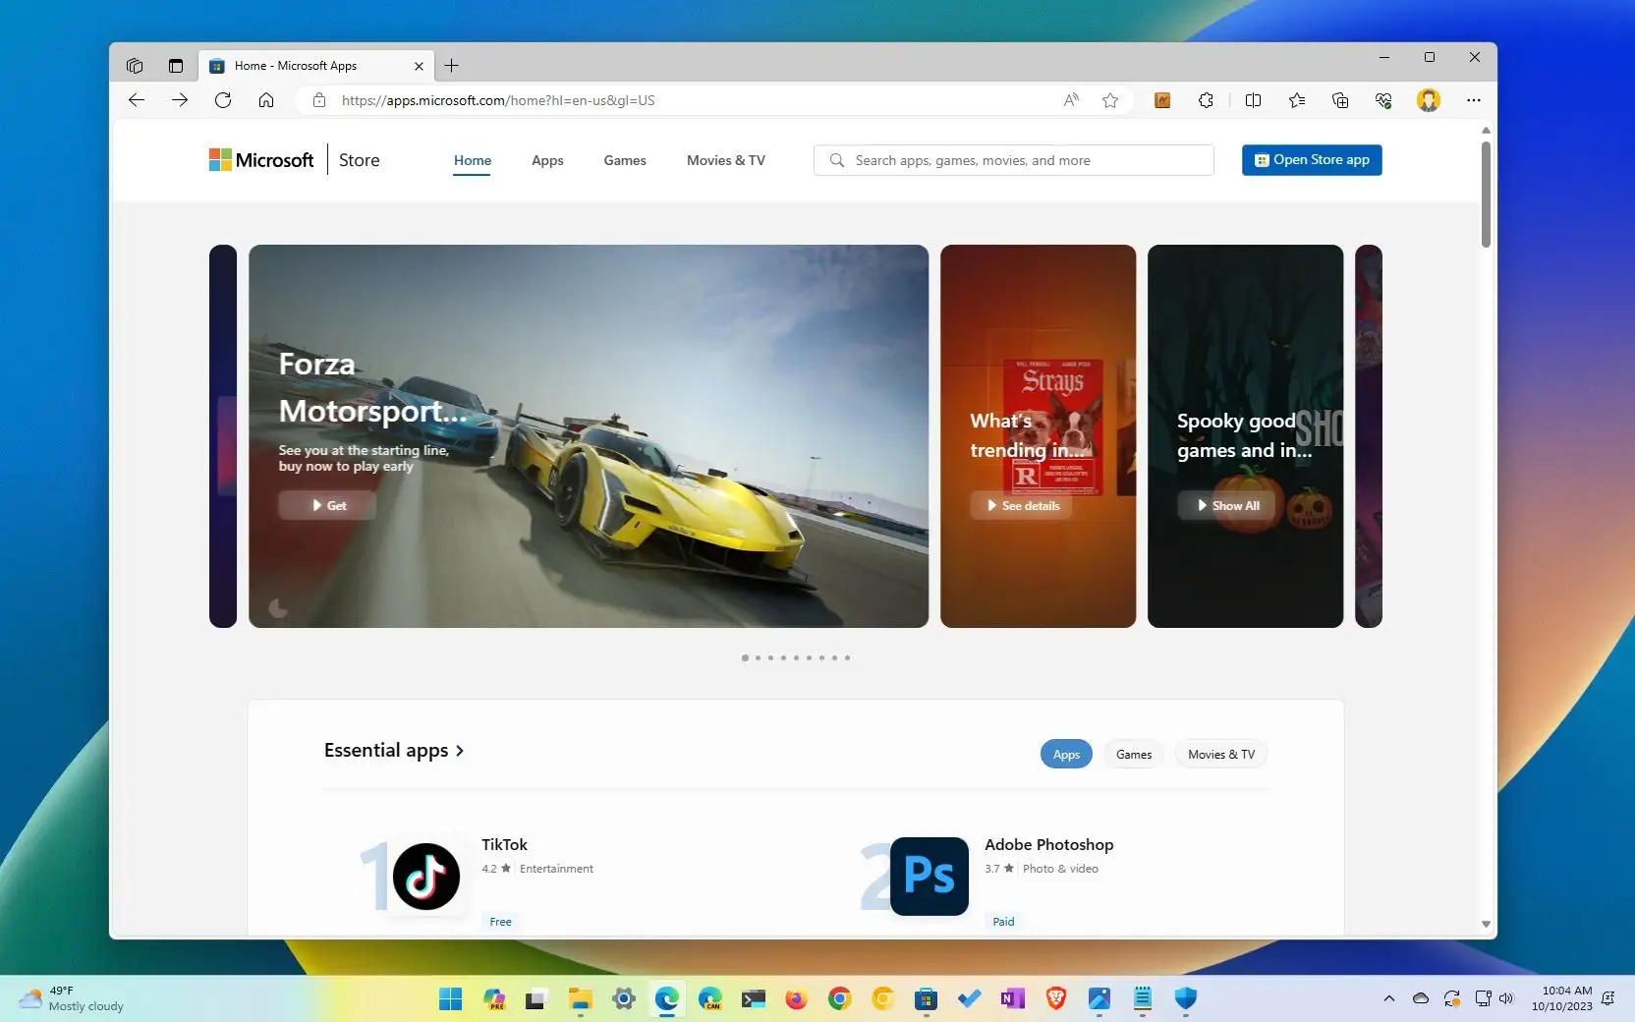Select the third carousel pagination dot

[770, 658]
